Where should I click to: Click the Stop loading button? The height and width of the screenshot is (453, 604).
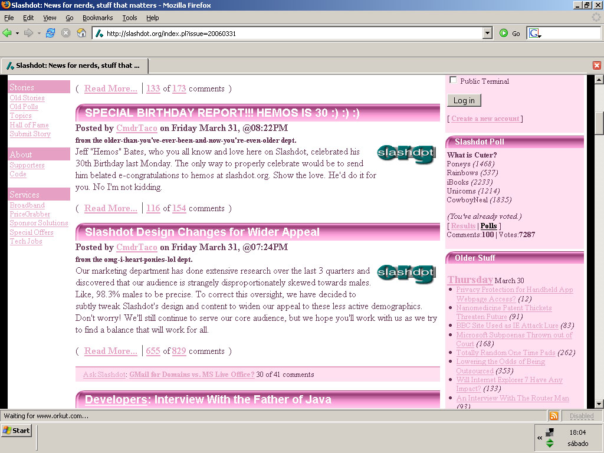pyautogui.click(x=66, y=34)
